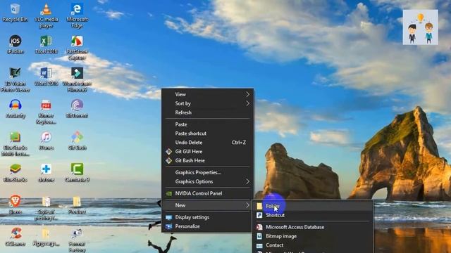Screen dimensions: 451x253
Task: Click the Format Factory desktop icon
Action: 77,240
